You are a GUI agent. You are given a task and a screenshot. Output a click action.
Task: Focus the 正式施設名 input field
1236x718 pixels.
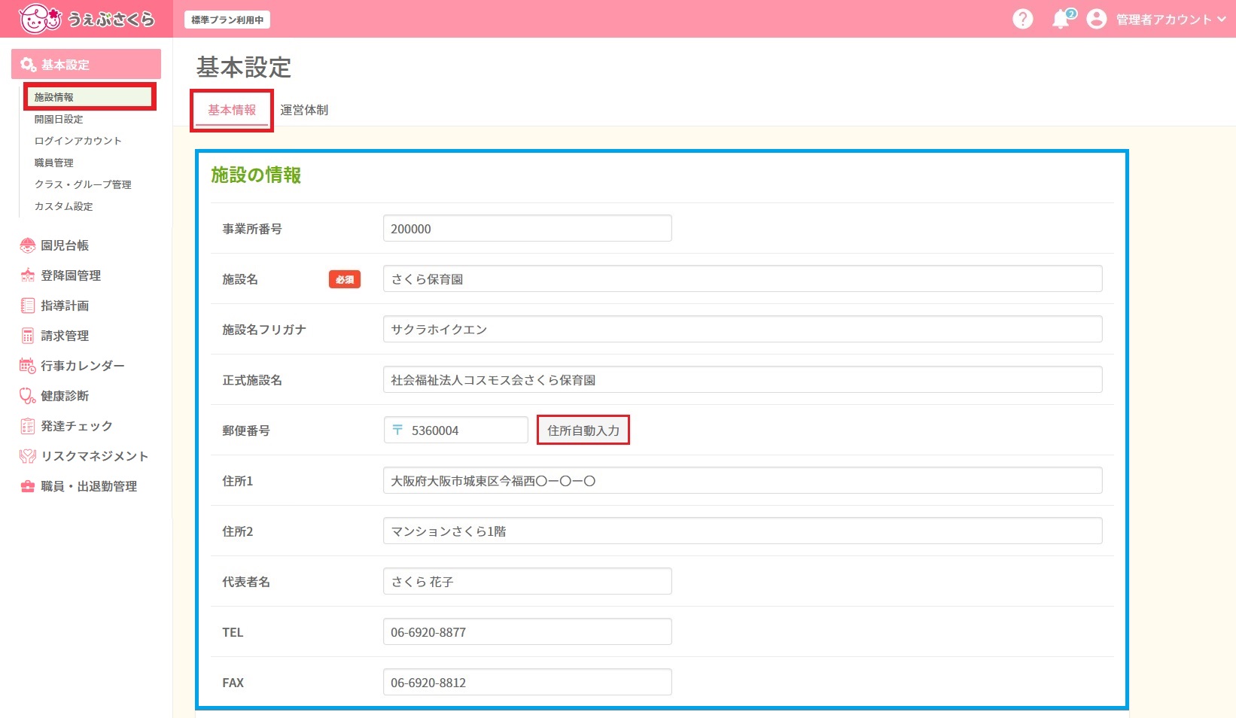[x=743, y=380]
